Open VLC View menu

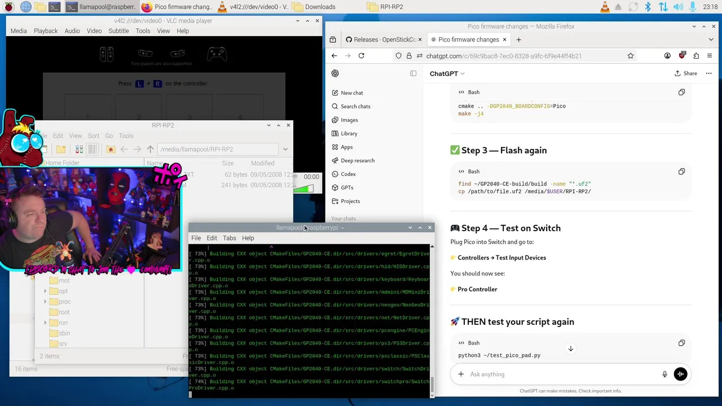[164, 31]
